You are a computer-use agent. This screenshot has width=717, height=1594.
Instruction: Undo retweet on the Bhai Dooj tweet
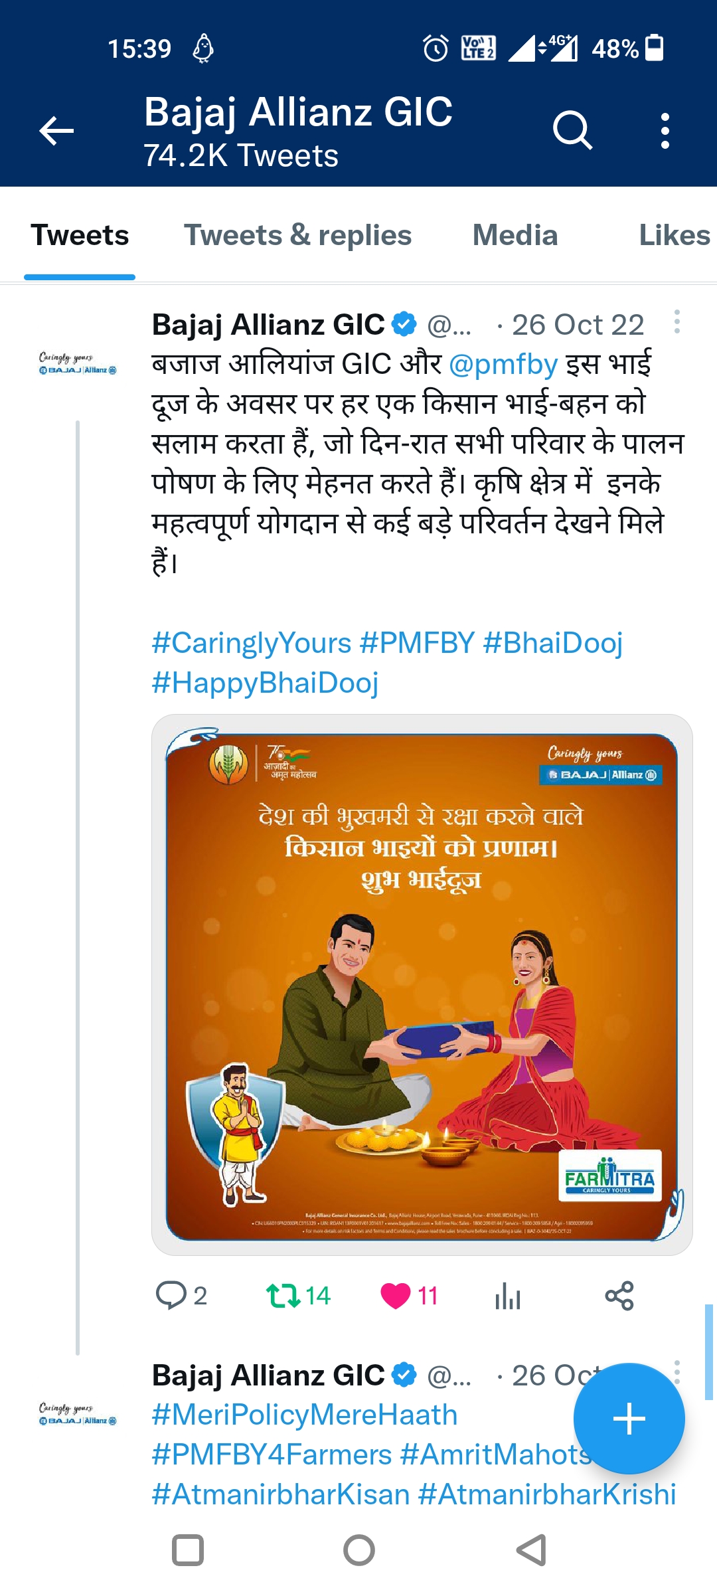click(x=284, y=1296)
